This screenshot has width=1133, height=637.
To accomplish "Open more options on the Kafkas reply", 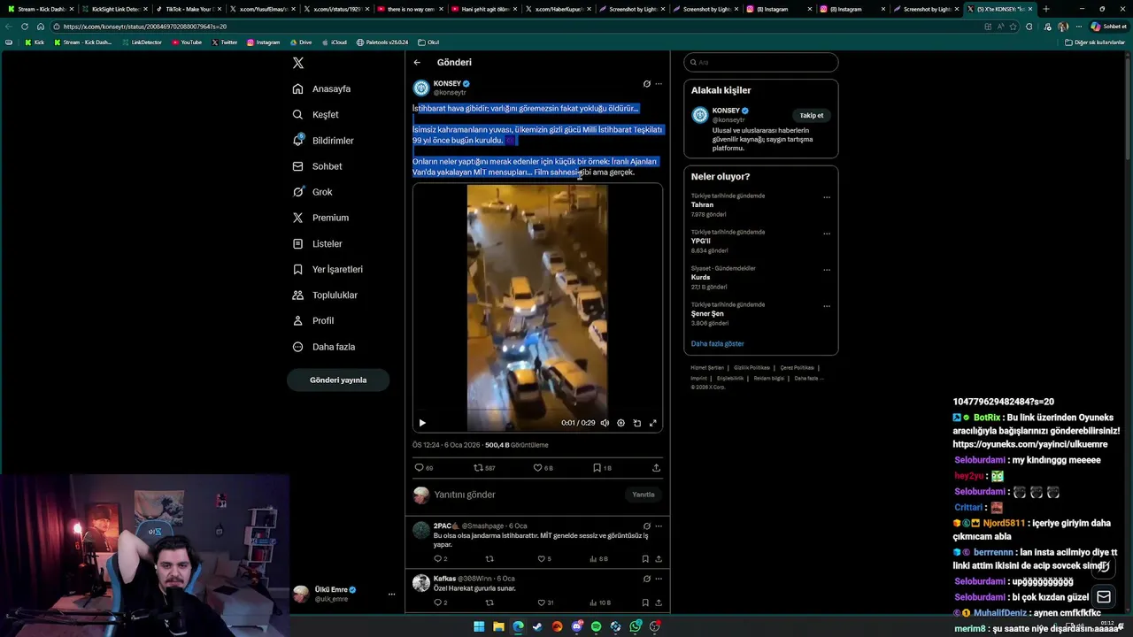I will click(x=658, y=579).
